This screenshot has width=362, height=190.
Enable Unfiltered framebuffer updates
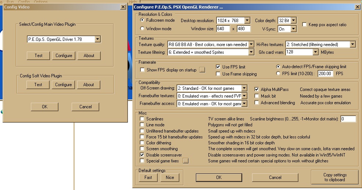[x=142, y=131]
